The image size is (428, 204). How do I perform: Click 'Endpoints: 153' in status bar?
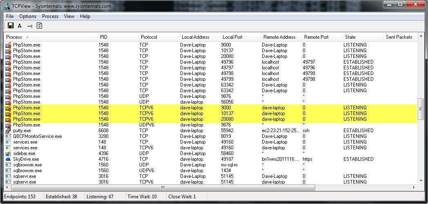click(x=20, y=197)
